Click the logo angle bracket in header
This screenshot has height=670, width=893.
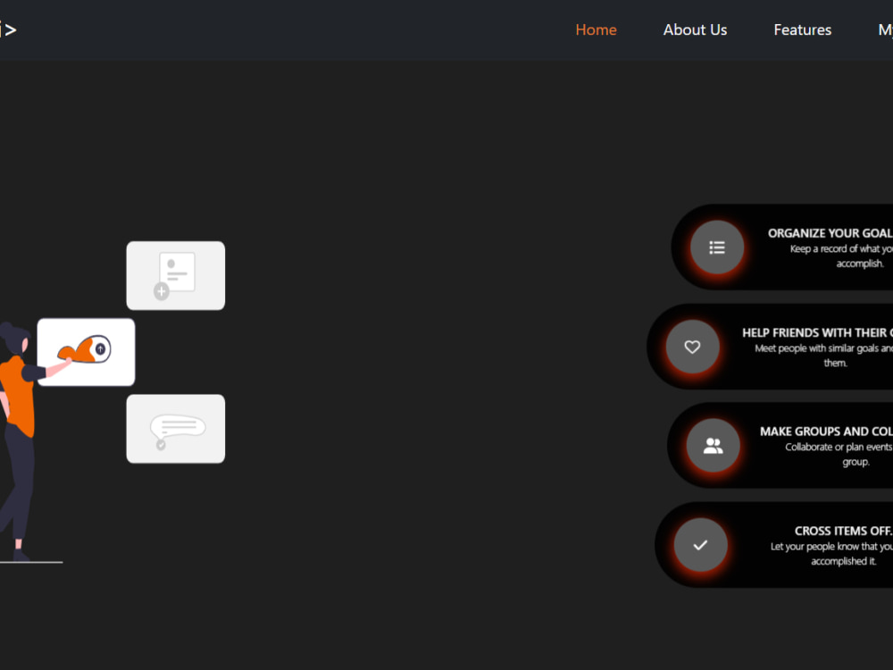(10, 29)
